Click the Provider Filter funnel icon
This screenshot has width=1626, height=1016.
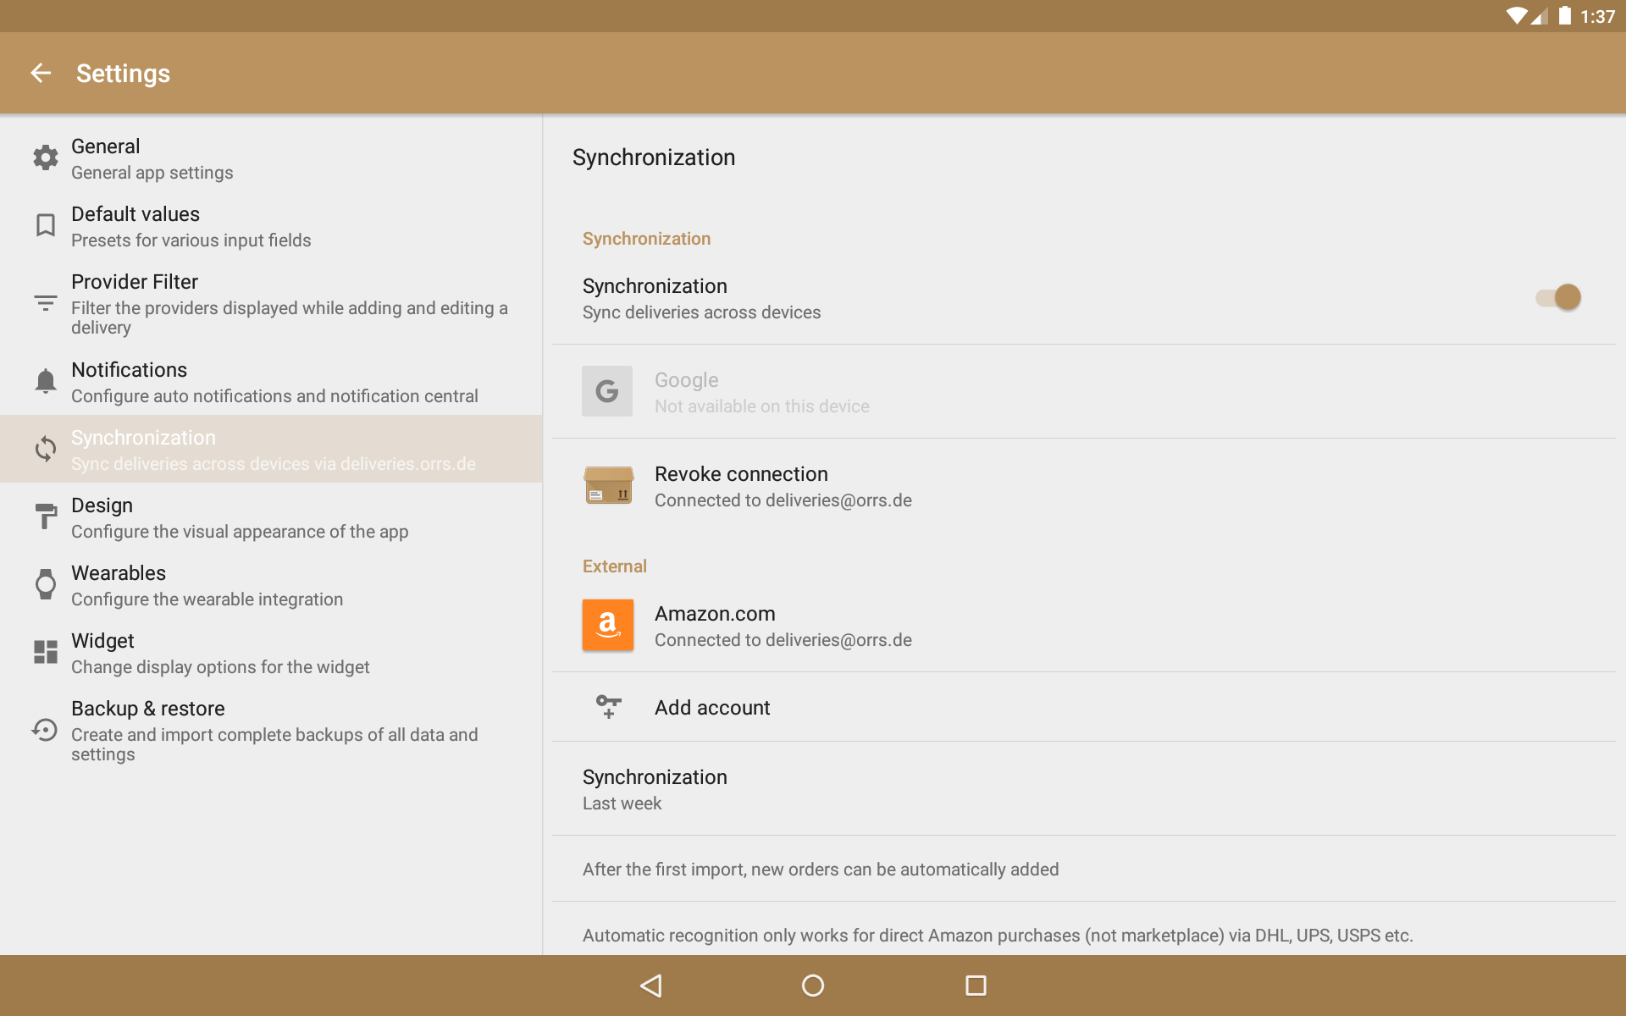46,302
